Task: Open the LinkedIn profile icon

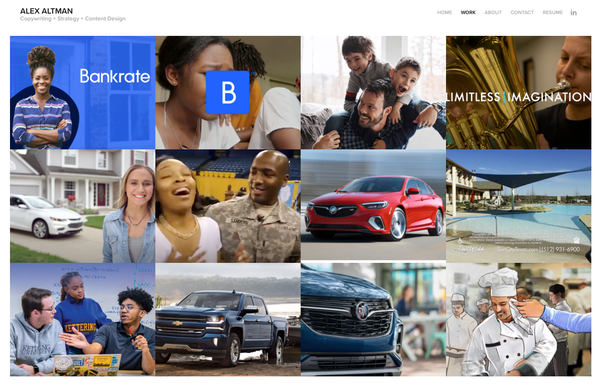Action: click(574, 13)
